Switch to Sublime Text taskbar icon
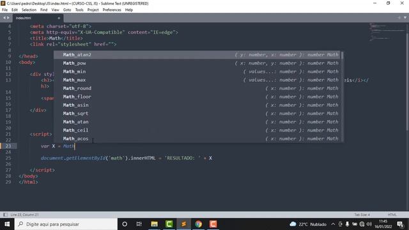Viewport: 409px width, 230px height. [183, 224]
